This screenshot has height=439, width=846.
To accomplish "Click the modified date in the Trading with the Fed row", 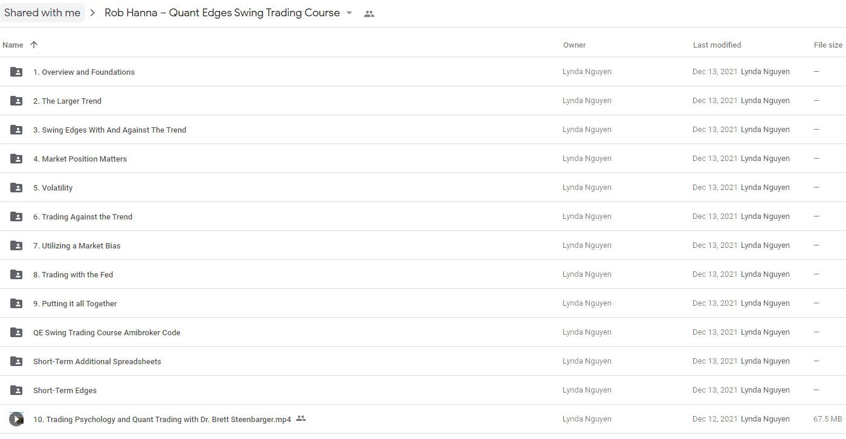I will 715,274.
